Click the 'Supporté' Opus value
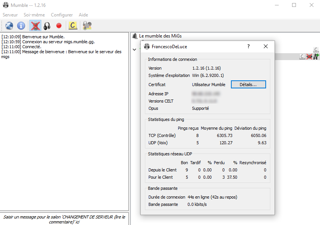320x225 pixels. (200, 108)
